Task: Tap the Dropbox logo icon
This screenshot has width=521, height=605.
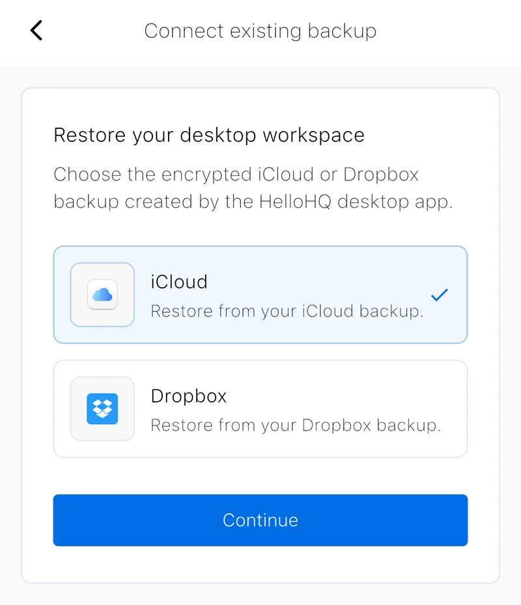Action: (x=102, y=409)
